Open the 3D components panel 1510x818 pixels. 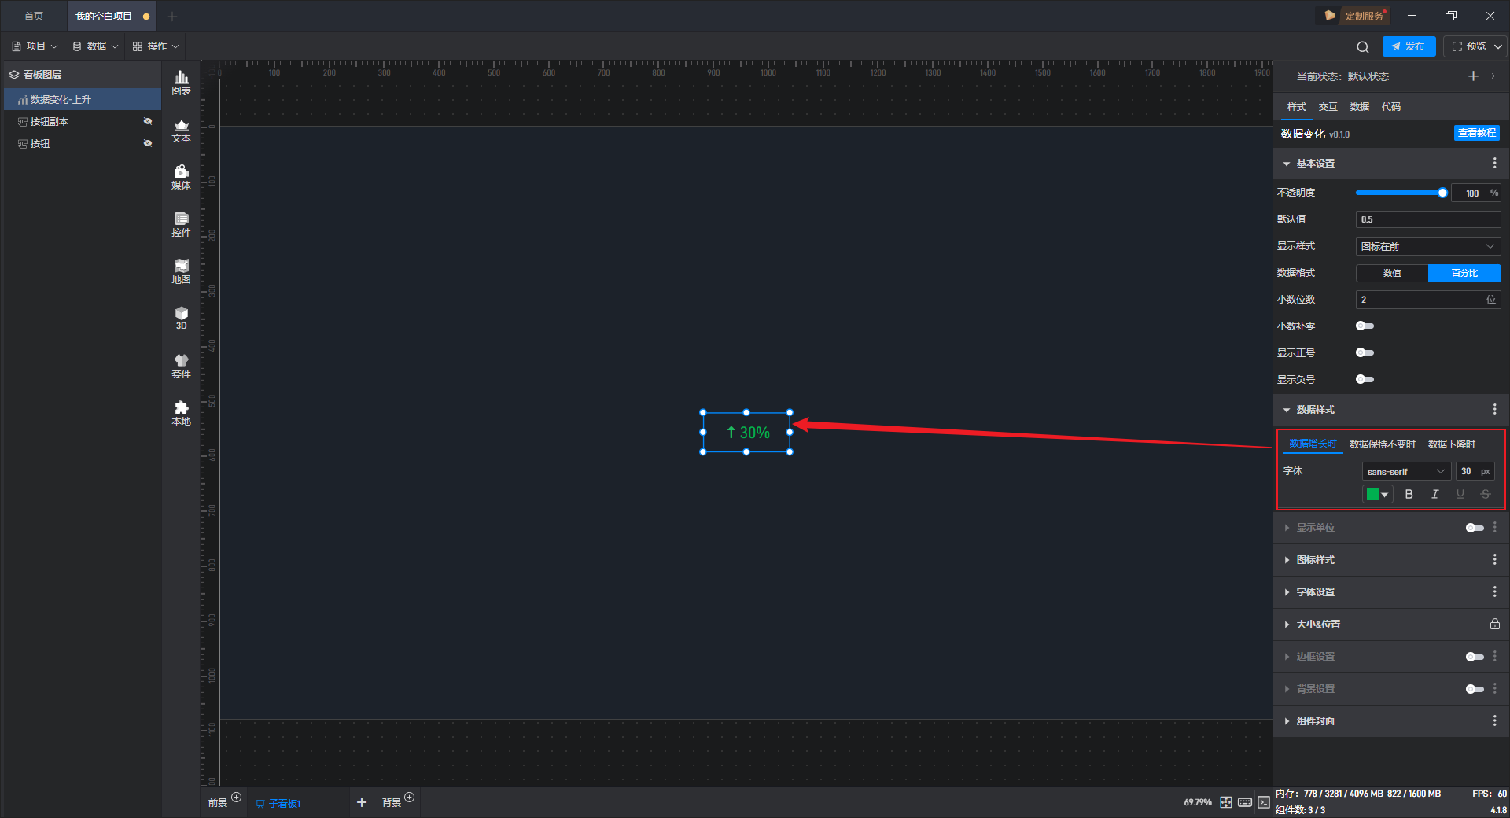point(181,318)
